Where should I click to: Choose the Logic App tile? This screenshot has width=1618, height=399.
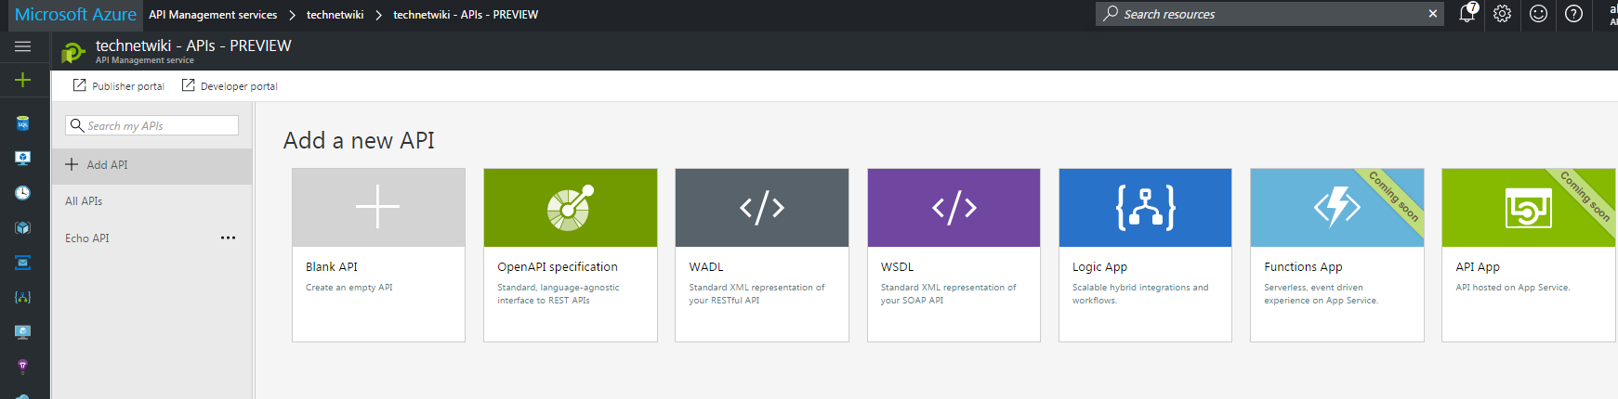[x=1145, y=255]
